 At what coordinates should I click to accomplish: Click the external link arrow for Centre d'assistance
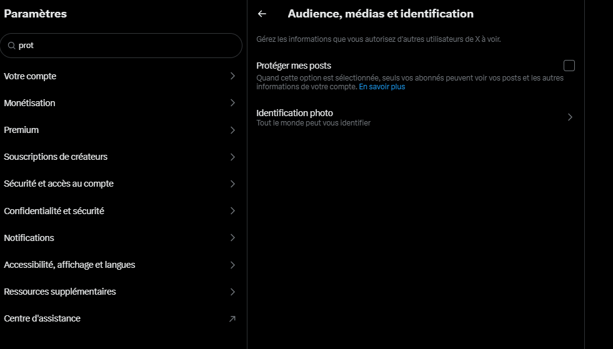(232, 319)
